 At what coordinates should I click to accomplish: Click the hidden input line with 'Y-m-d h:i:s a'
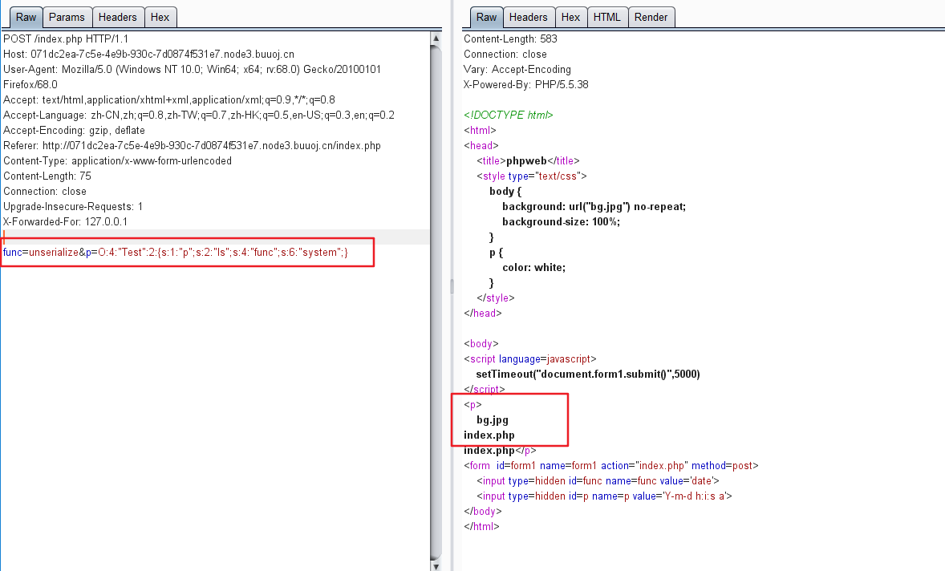click(605, 496)
